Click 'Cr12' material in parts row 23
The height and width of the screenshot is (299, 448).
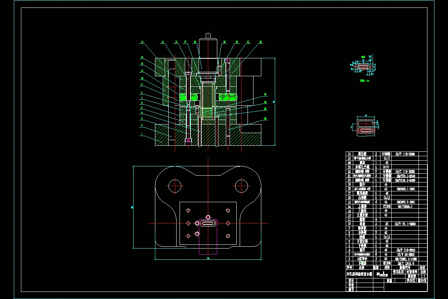(386, 167)
